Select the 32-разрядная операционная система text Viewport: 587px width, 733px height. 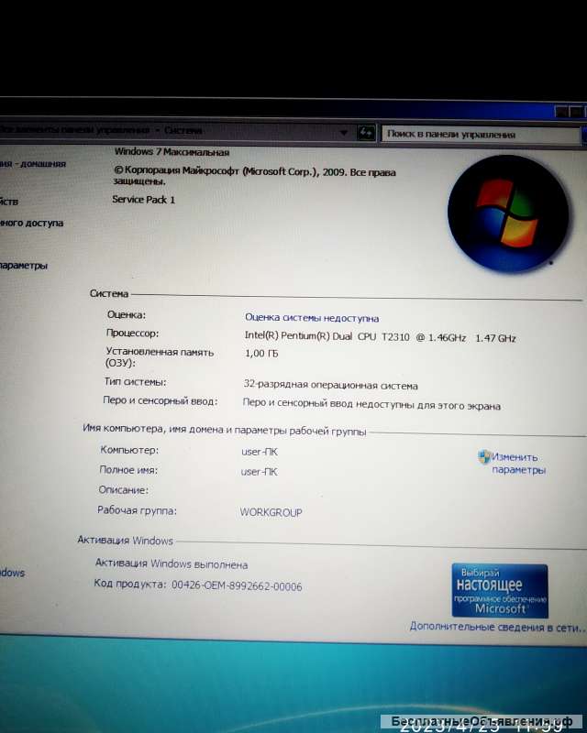coord(330,385)
